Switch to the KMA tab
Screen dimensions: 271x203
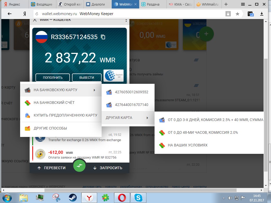(180, 4)
